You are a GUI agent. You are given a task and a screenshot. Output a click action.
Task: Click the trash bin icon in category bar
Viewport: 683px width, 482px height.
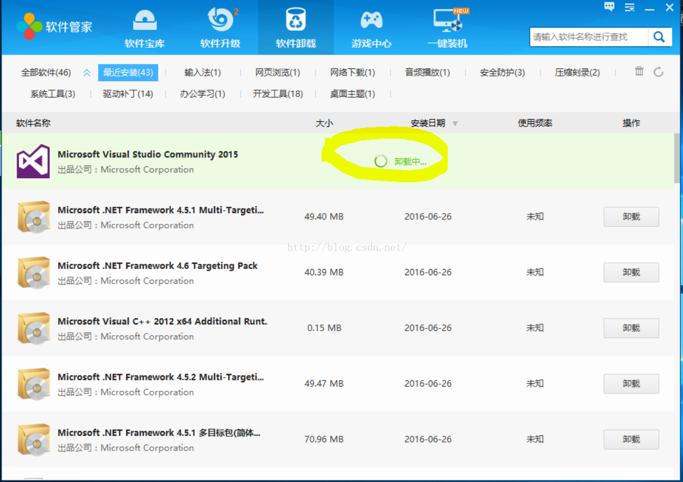[639, 71]
